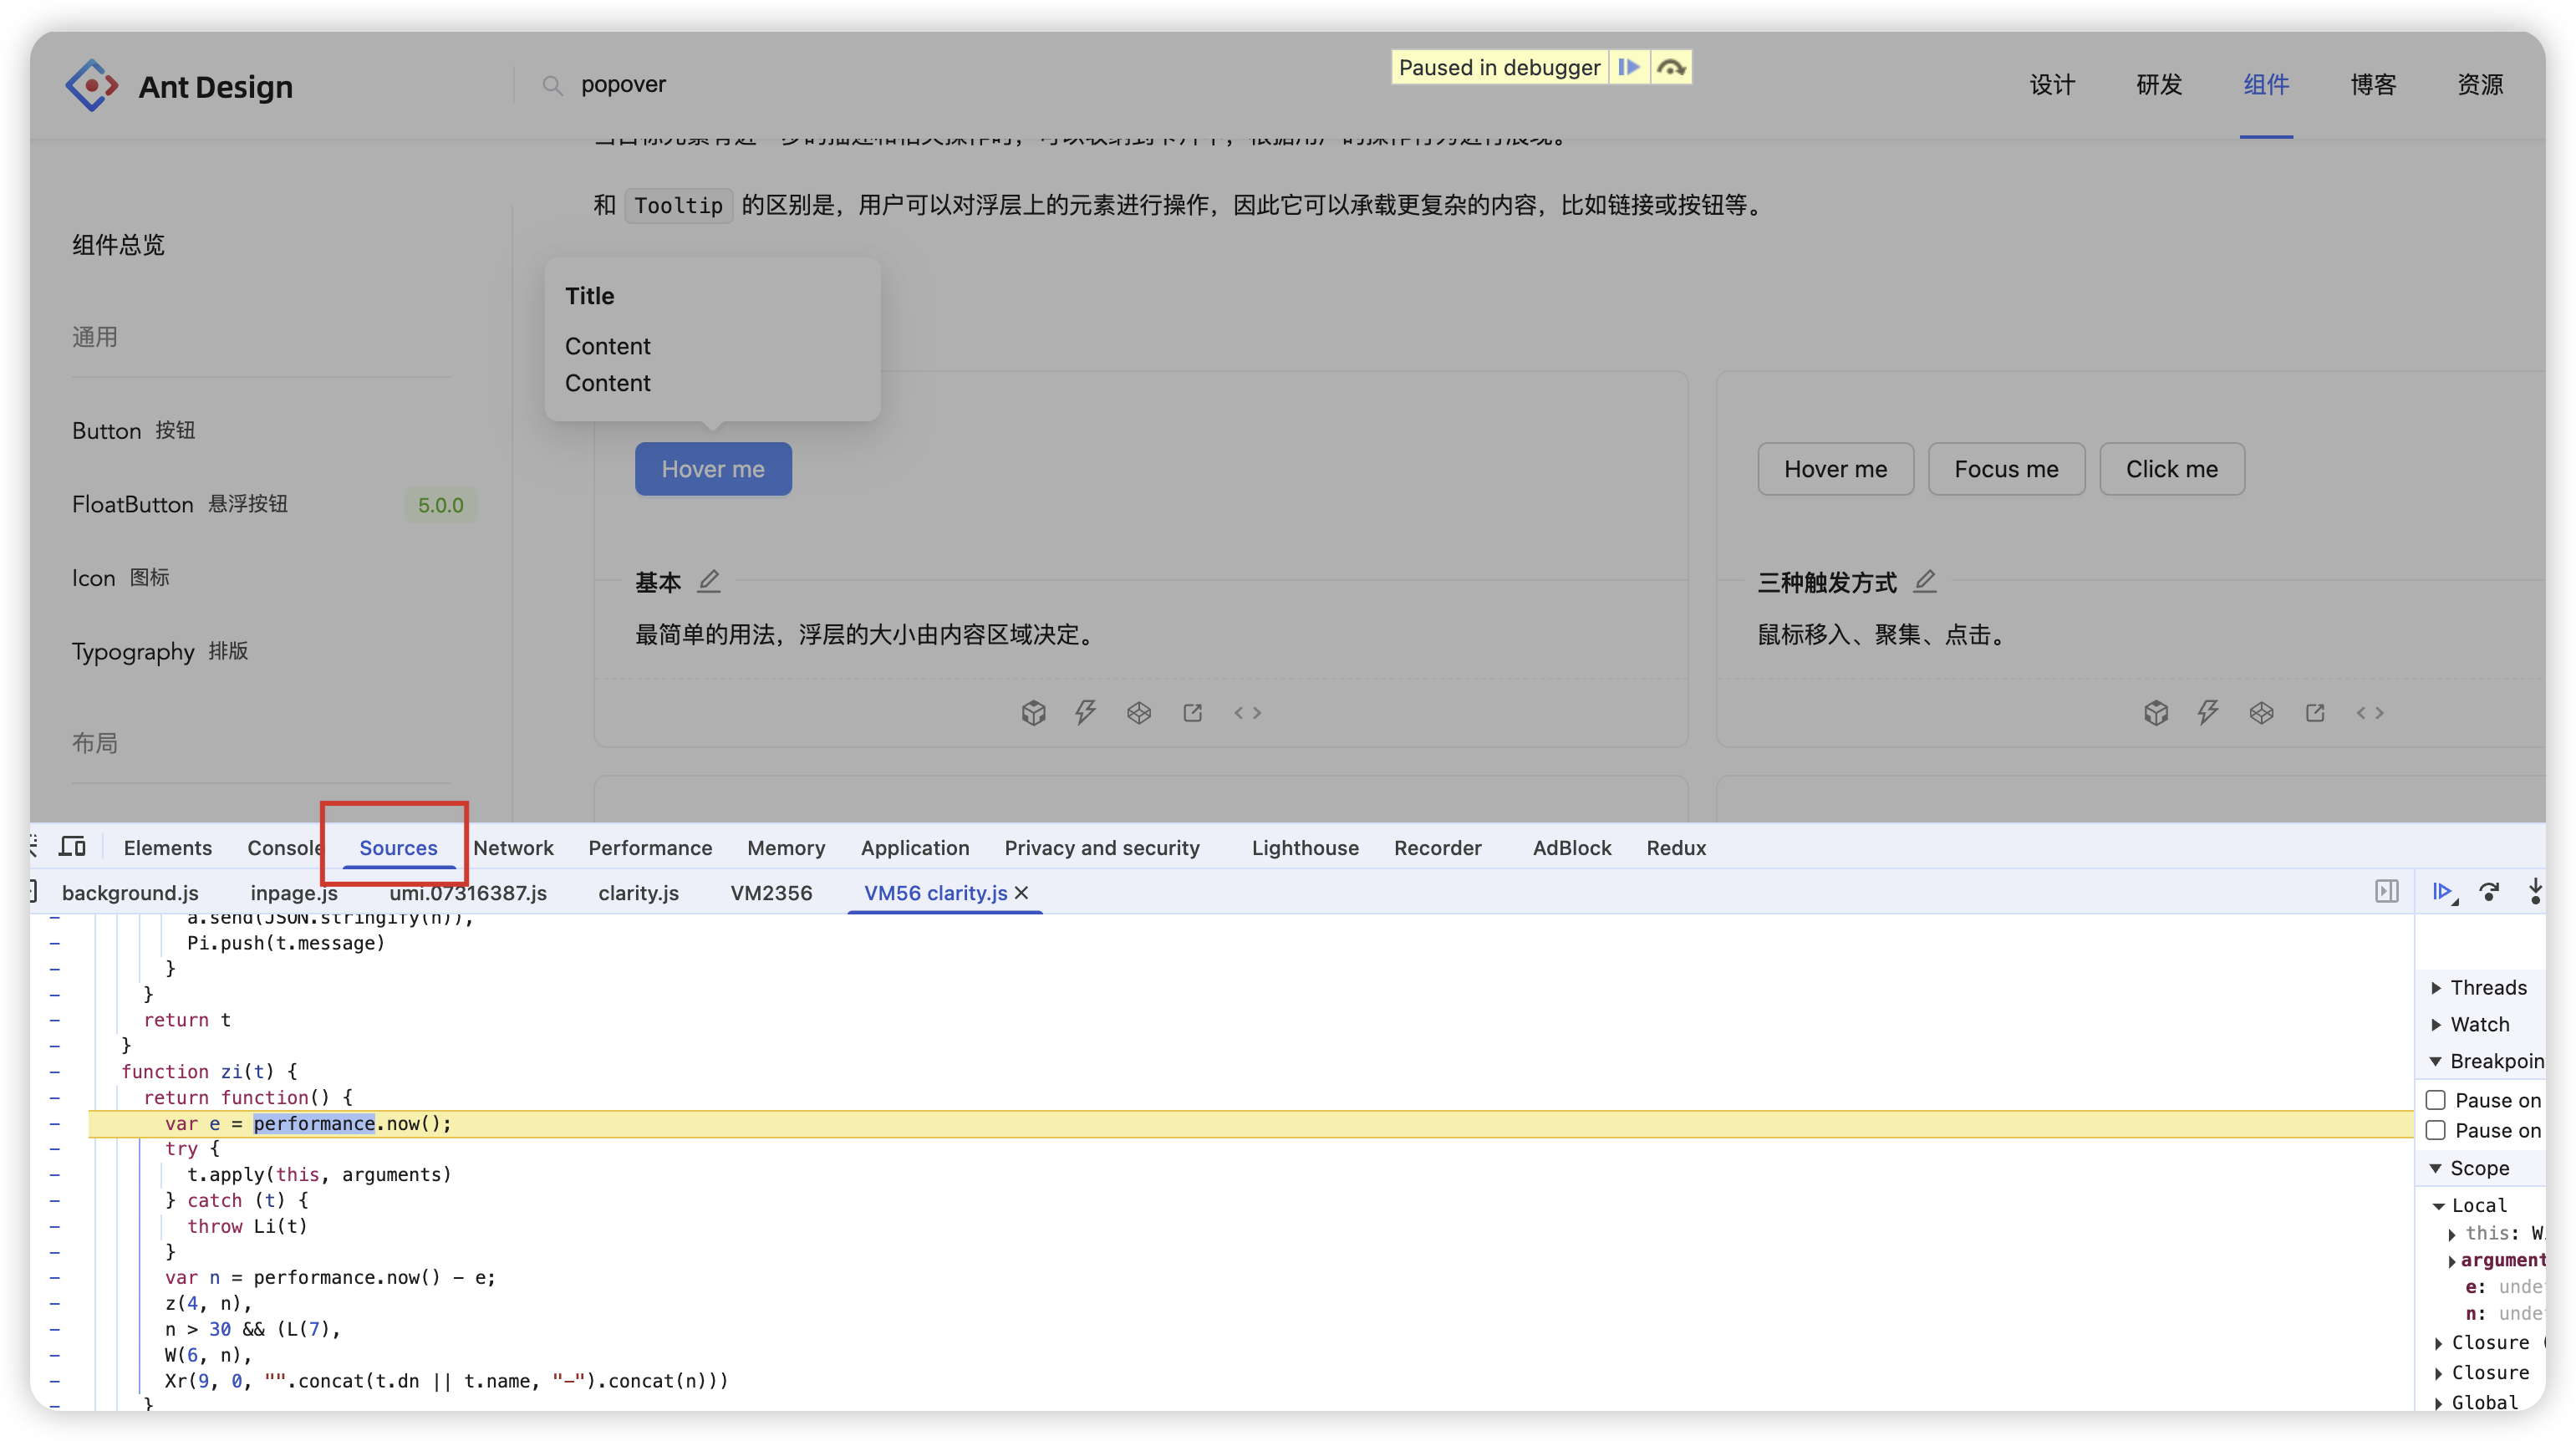Toggle the debugger sidebar pane icon
Screen dimensions: 2576x1441
2387,892
